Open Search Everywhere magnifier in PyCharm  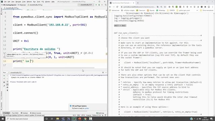(x=105, y=5)
